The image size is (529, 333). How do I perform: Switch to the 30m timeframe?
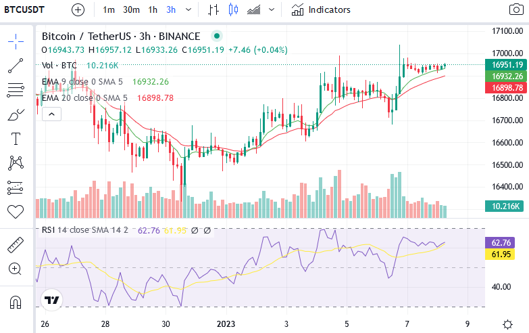(131, 9)
